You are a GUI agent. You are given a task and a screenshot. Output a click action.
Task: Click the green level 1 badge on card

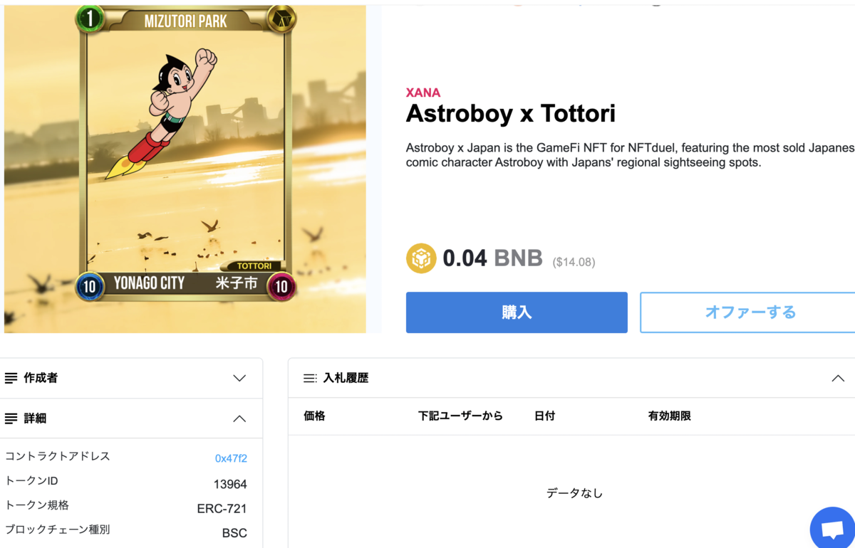point(89,19)
